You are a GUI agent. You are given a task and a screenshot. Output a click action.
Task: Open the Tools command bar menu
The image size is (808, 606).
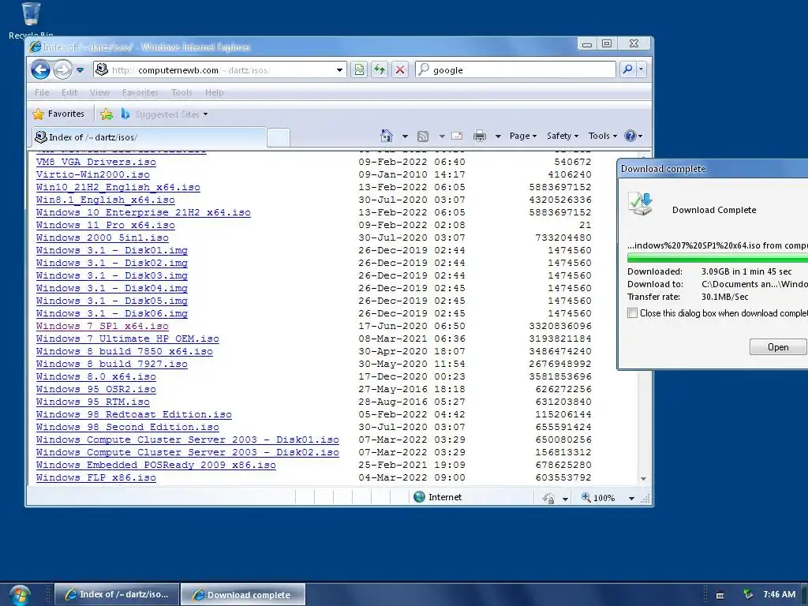pos(602,136)
